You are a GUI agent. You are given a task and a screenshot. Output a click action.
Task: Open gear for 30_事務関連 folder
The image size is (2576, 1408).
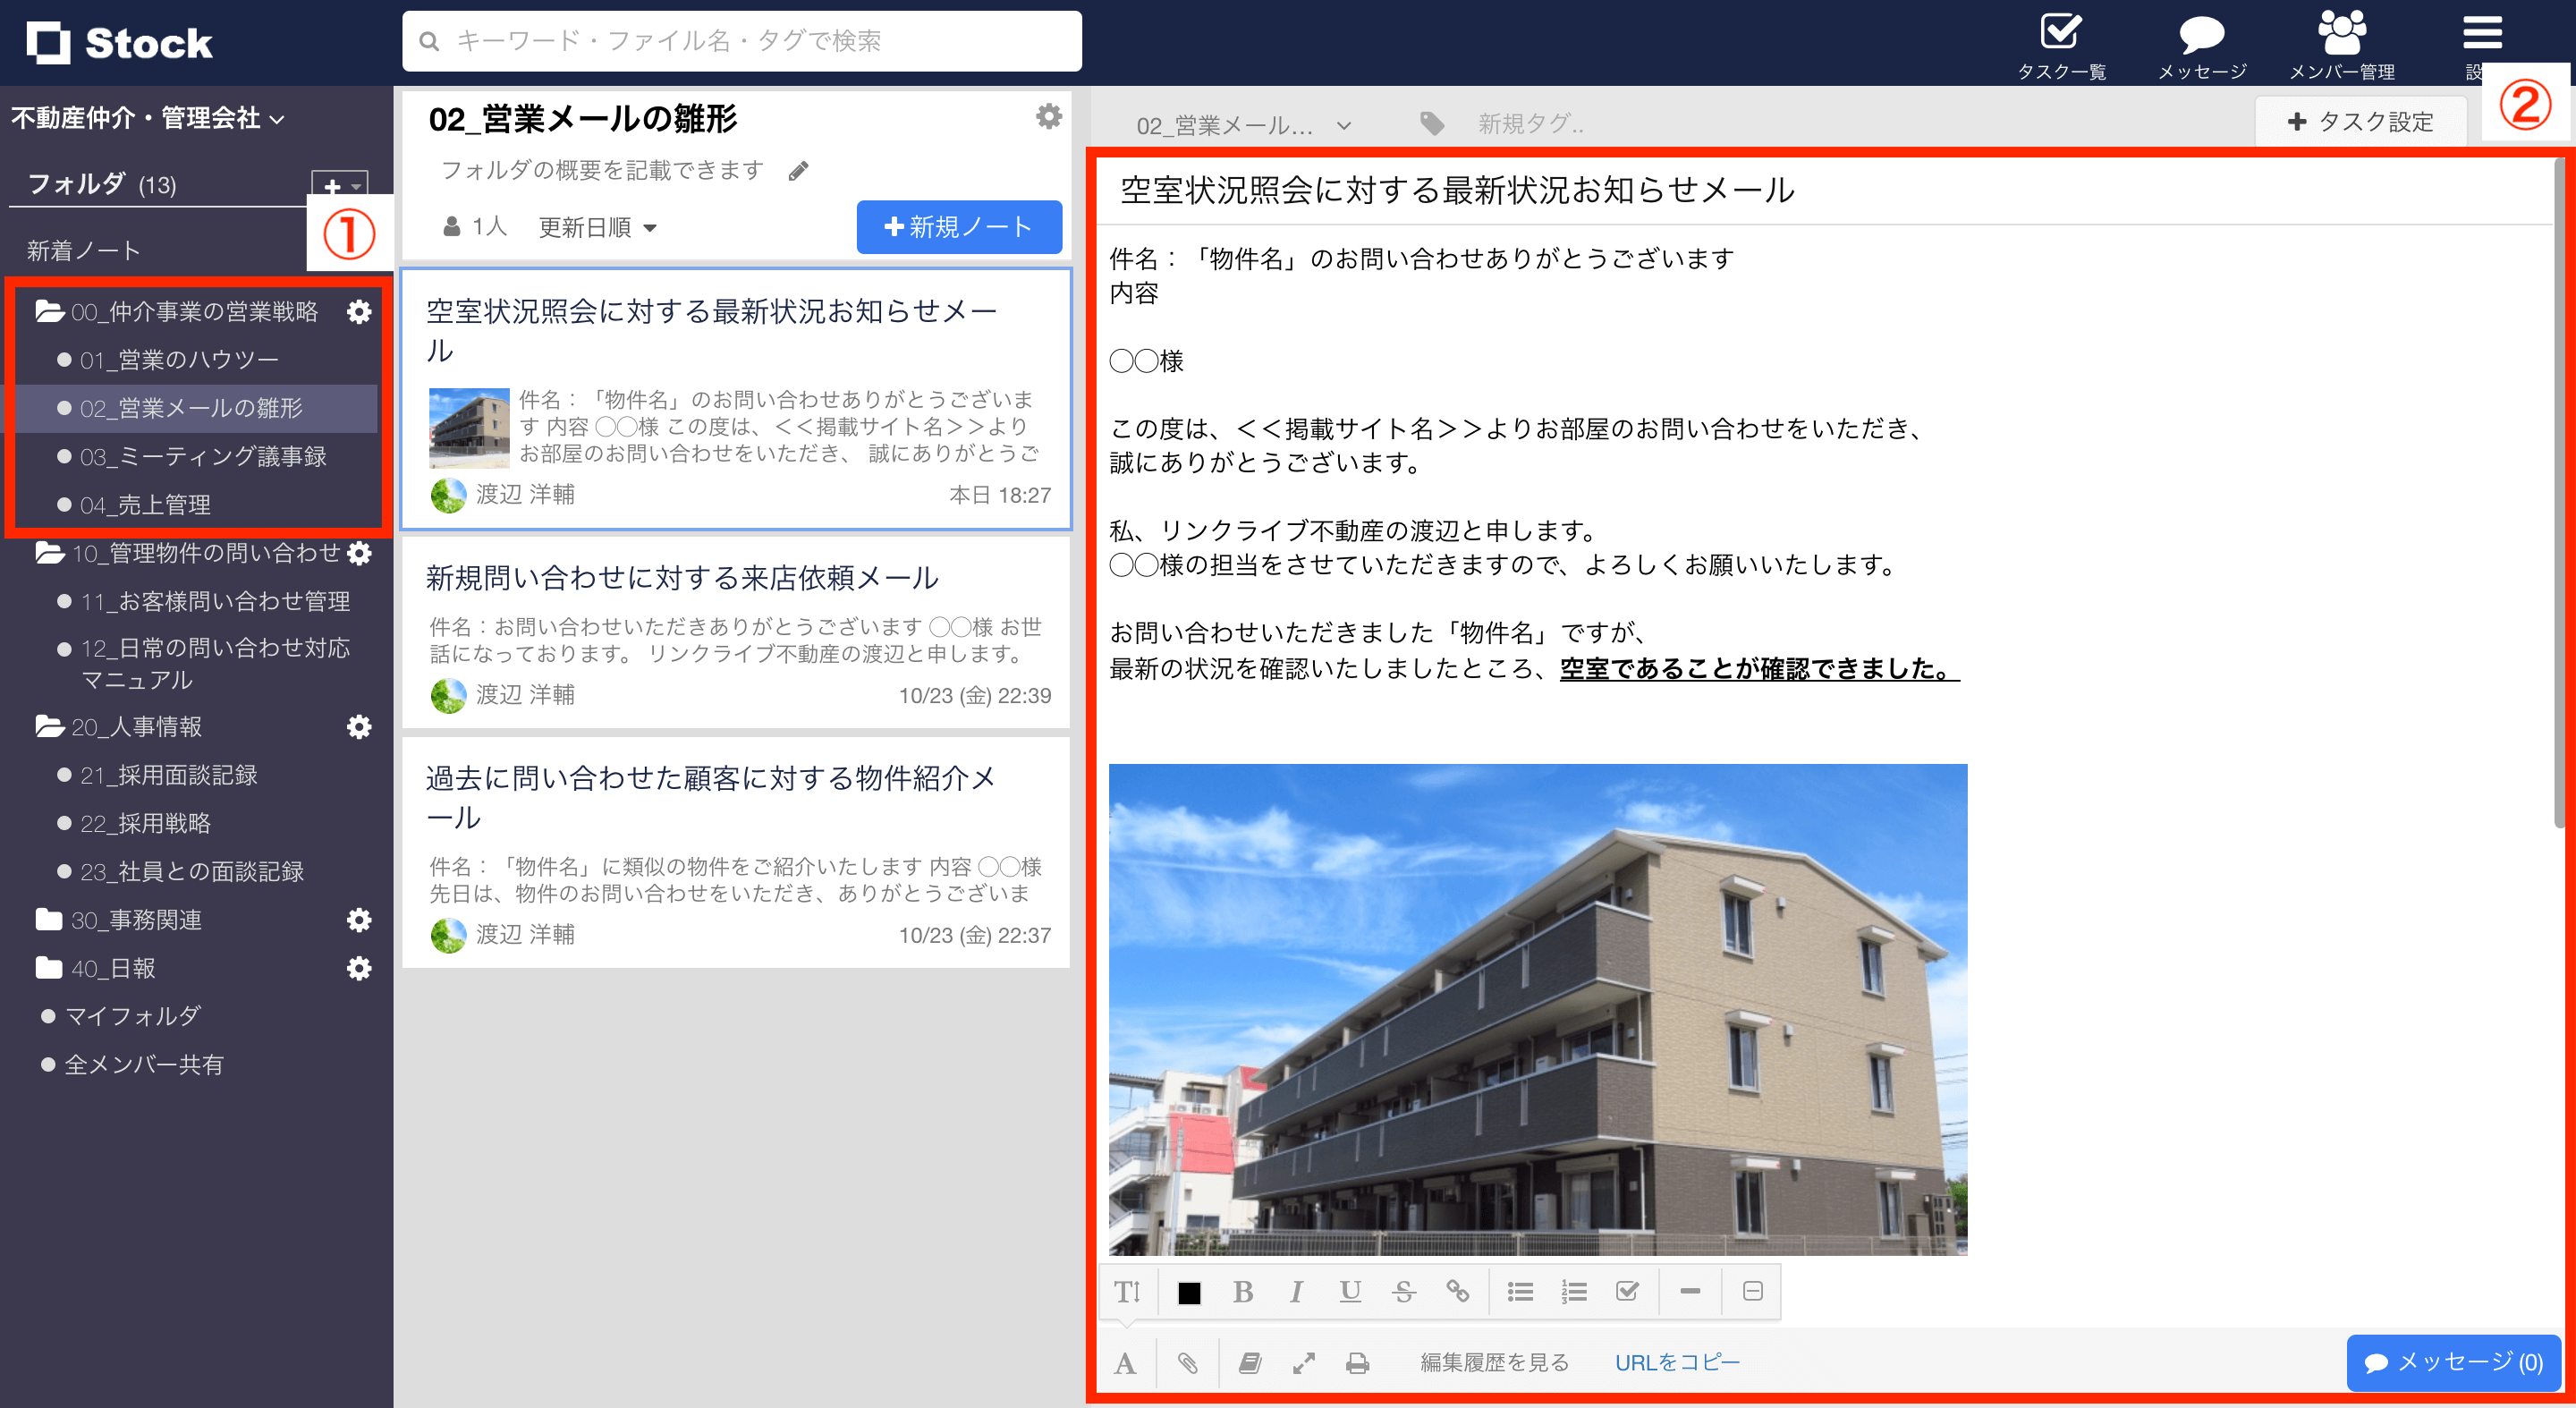[359, 920]
